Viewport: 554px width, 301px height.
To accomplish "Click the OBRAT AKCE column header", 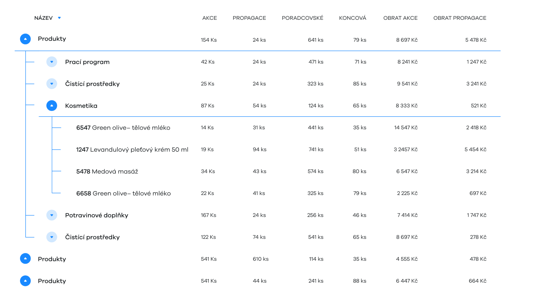I will pyautogui.click(x=400, y=18).
